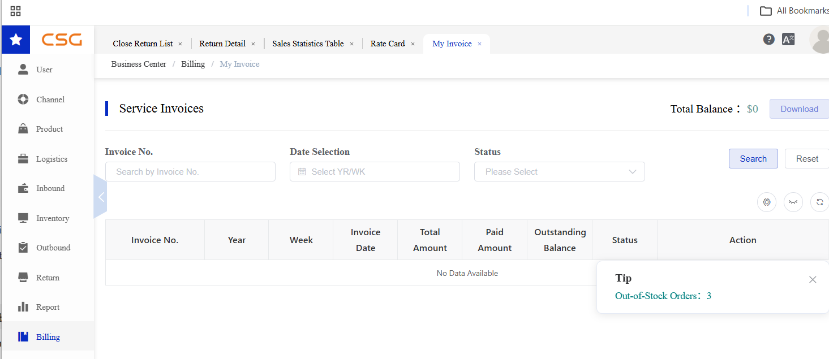
Task: Open the Inbound sidebar menu
Action: (48, 188)
